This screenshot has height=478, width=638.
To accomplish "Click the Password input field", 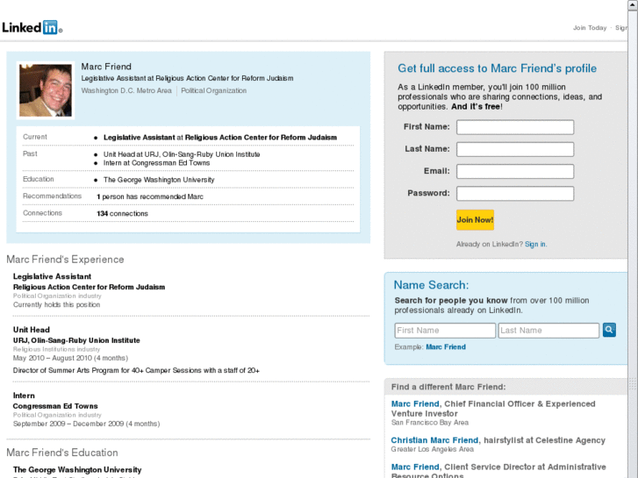I will (x=515, y=193).
